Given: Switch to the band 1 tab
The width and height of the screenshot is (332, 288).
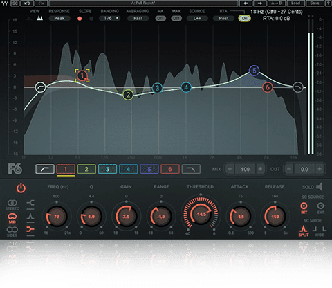Looking at the screenshot, I should [x=66, y=169].
